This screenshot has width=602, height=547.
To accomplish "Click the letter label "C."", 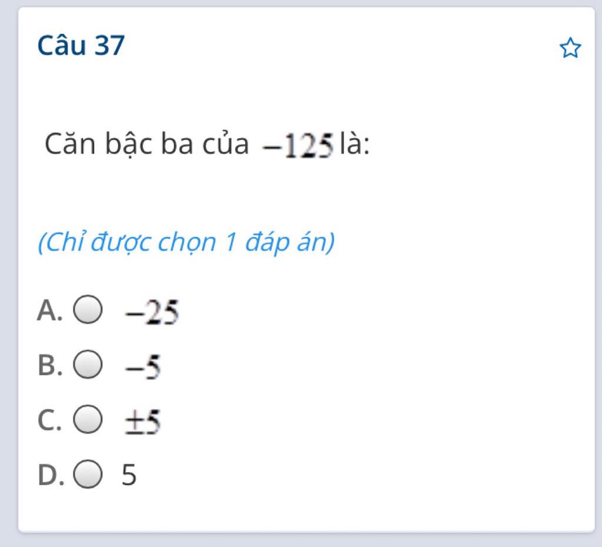I will click(49, 420).
